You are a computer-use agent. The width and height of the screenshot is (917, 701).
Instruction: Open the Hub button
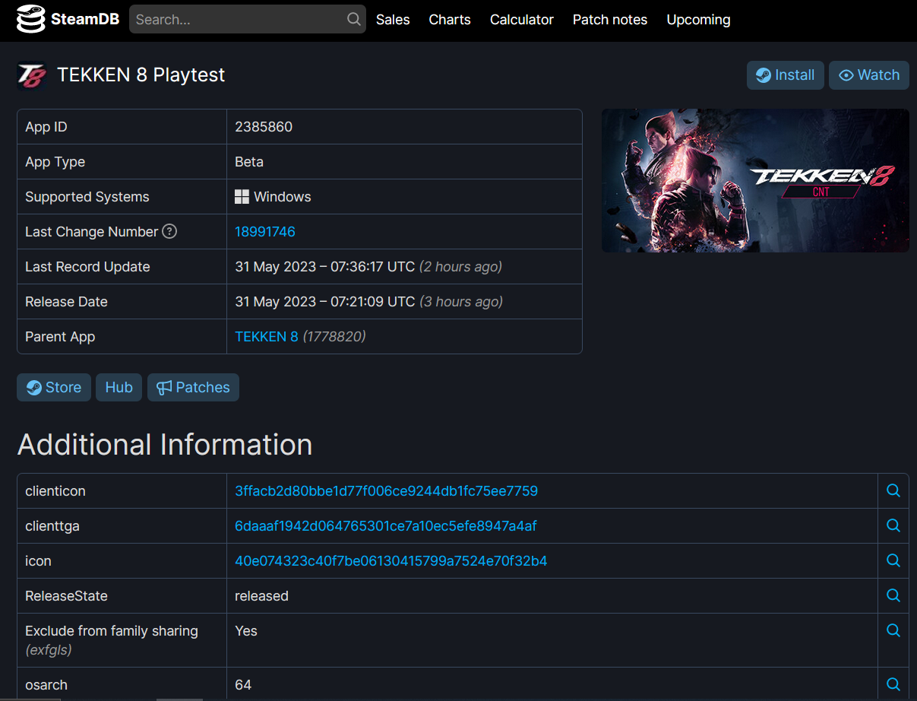tap(119, 387)
